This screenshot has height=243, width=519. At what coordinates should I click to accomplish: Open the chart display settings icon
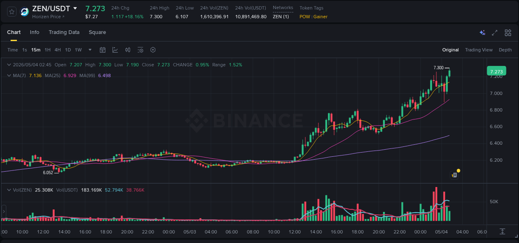[x=140, y=50]
